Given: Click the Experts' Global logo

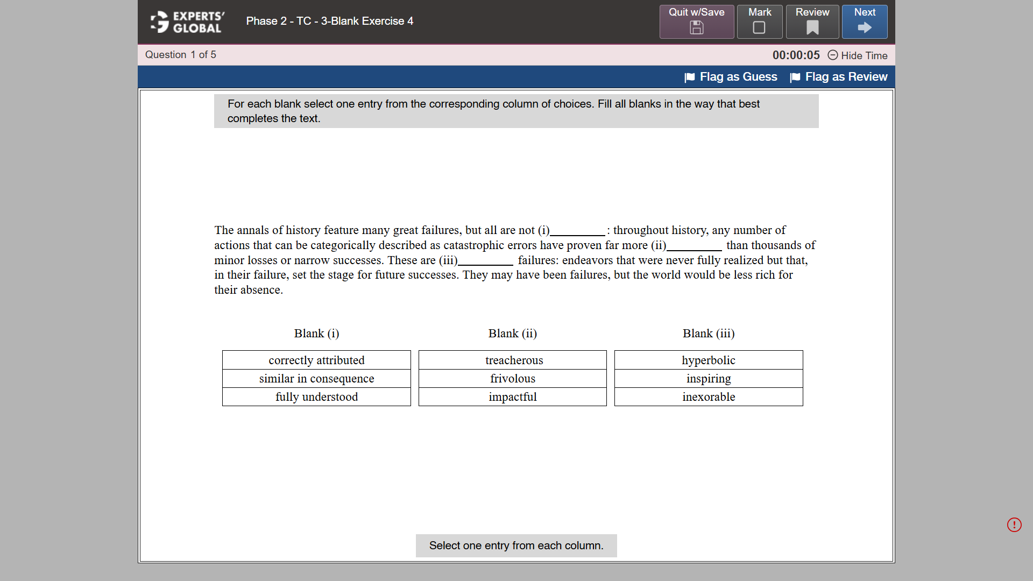Looking at the screenshot, I should [x=187, y=22].
